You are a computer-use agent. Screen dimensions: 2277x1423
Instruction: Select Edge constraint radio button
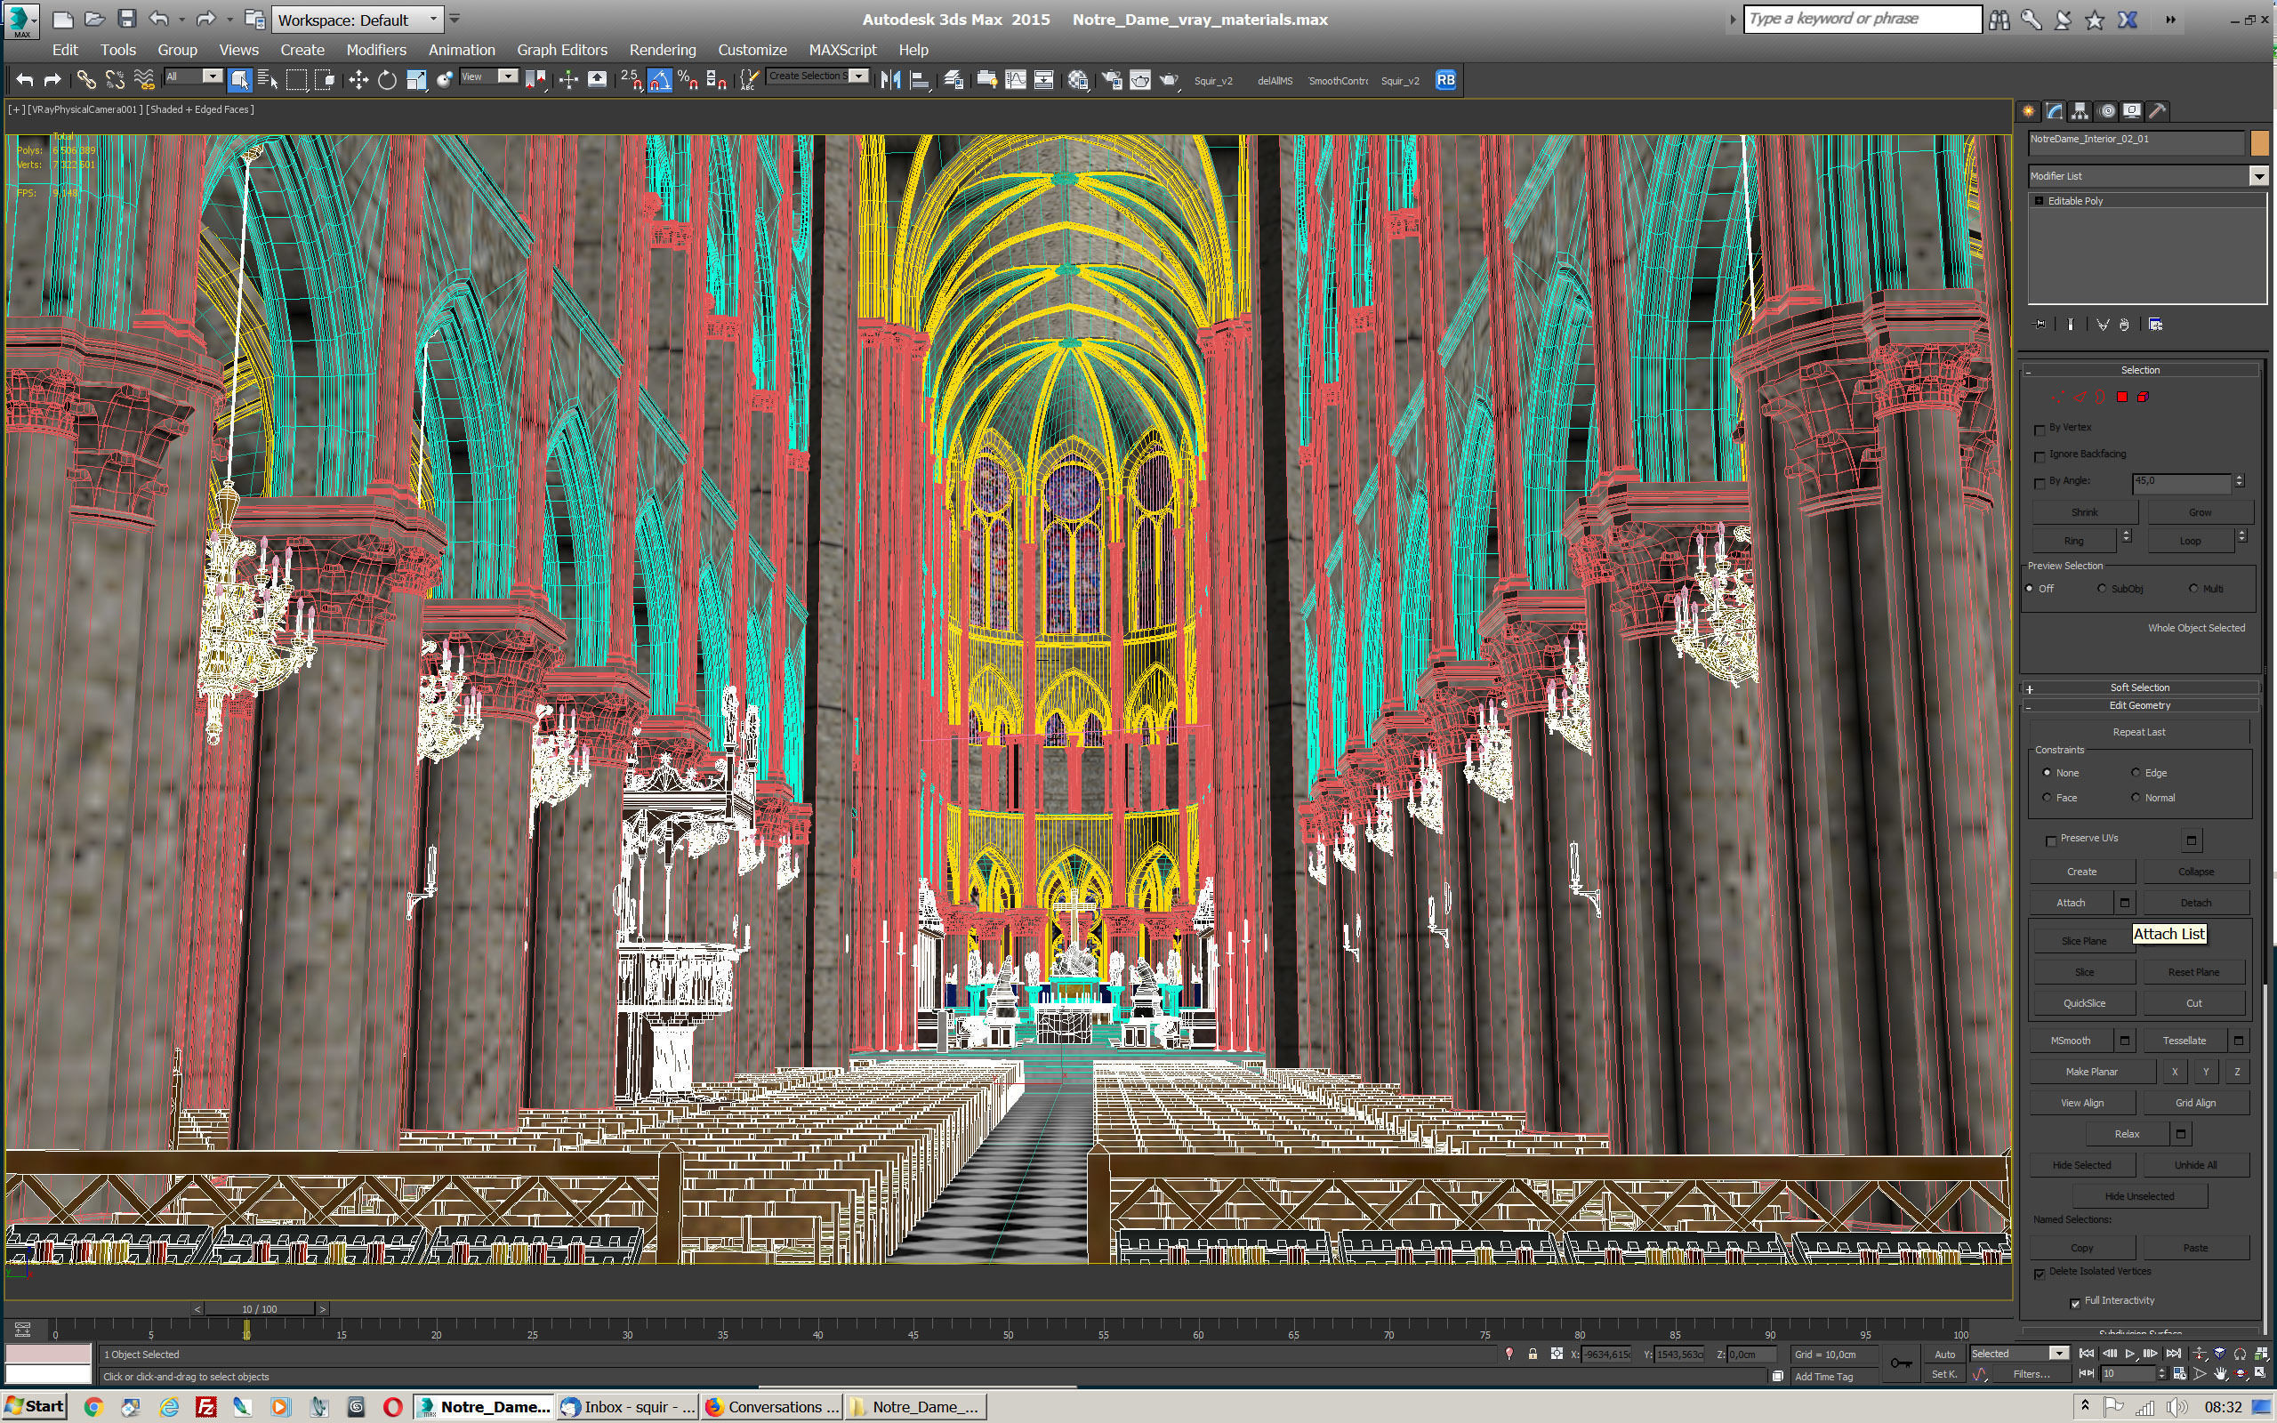[x=2136, y=773]
